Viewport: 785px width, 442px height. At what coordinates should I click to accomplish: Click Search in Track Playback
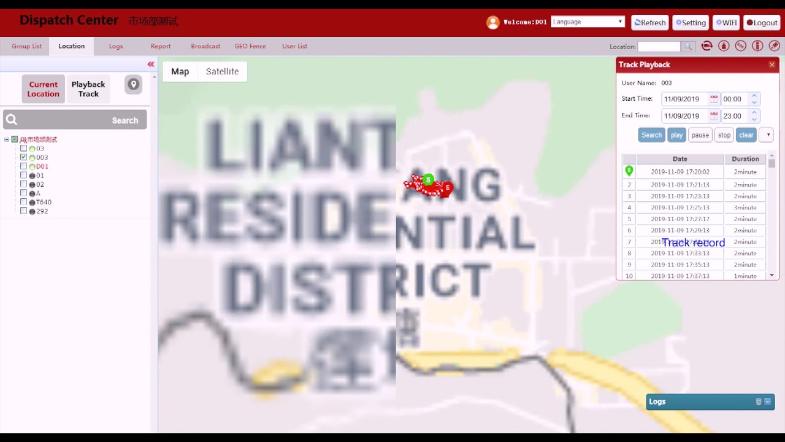pos(651,135)
